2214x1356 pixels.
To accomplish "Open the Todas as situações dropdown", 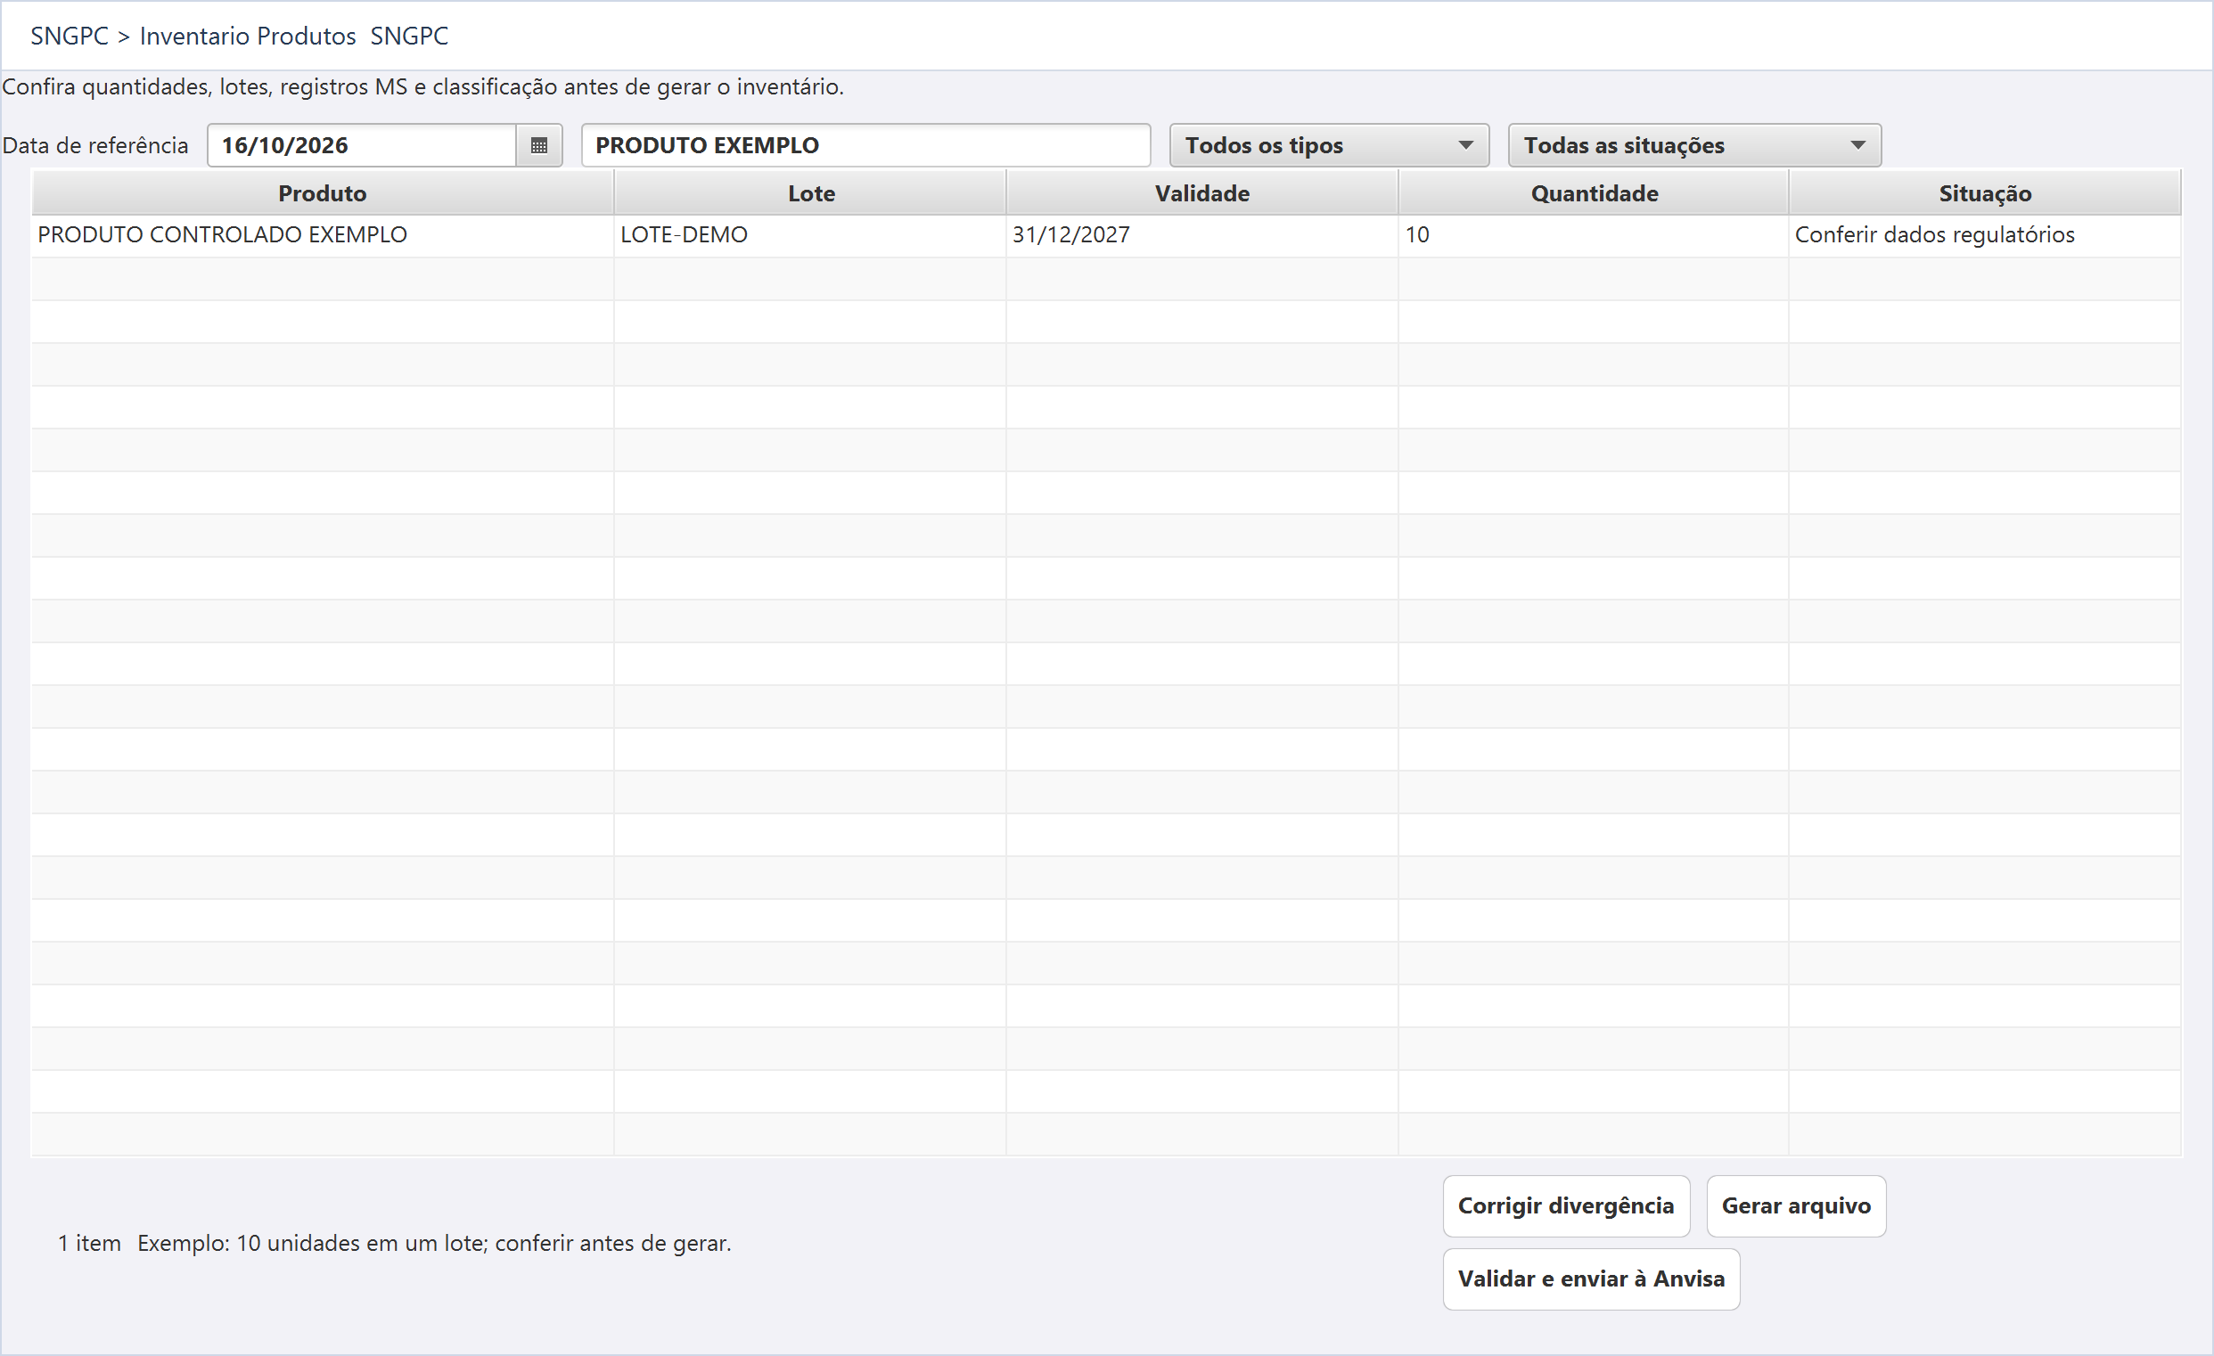I will click(x=1693, y=145).
